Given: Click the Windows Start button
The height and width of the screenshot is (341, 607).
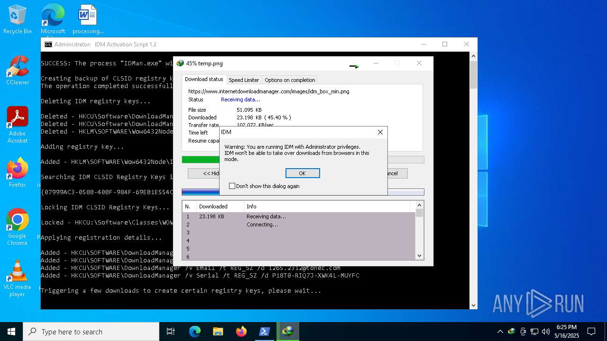Looking at the screenshot, I should [11, 332].
